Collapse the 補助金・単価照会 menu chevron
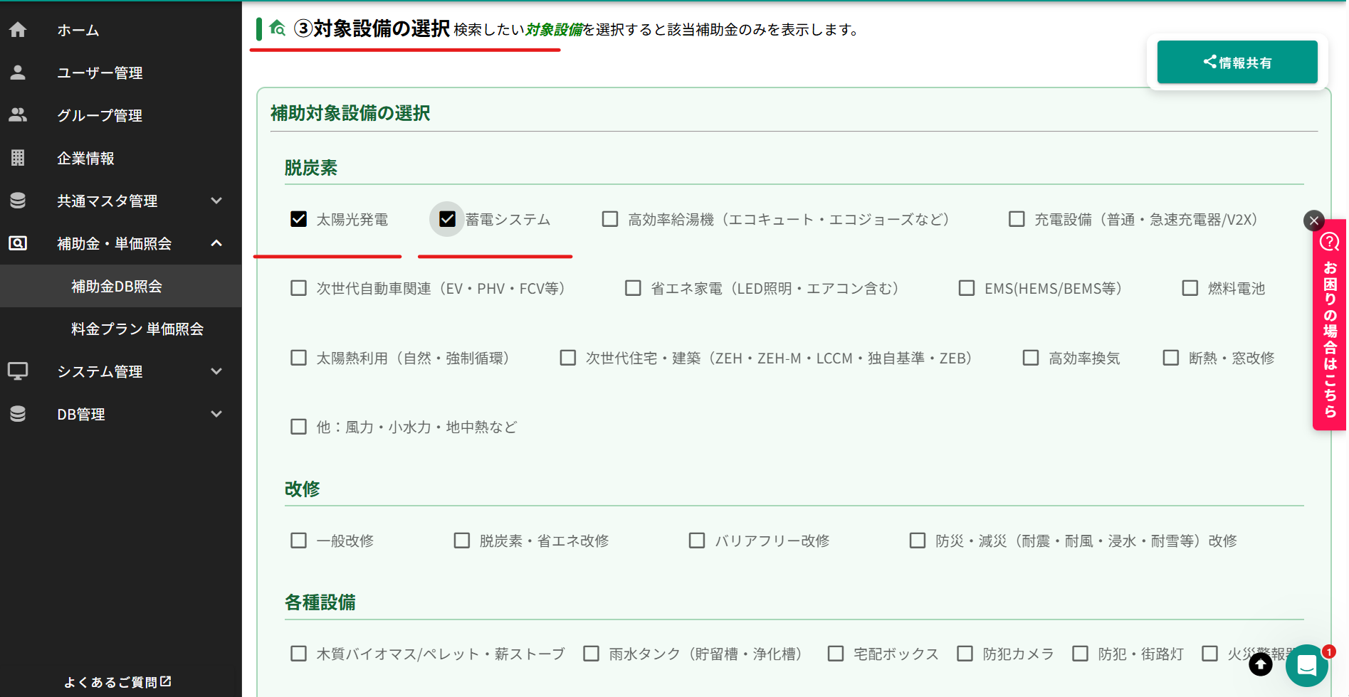 (216, 243)
